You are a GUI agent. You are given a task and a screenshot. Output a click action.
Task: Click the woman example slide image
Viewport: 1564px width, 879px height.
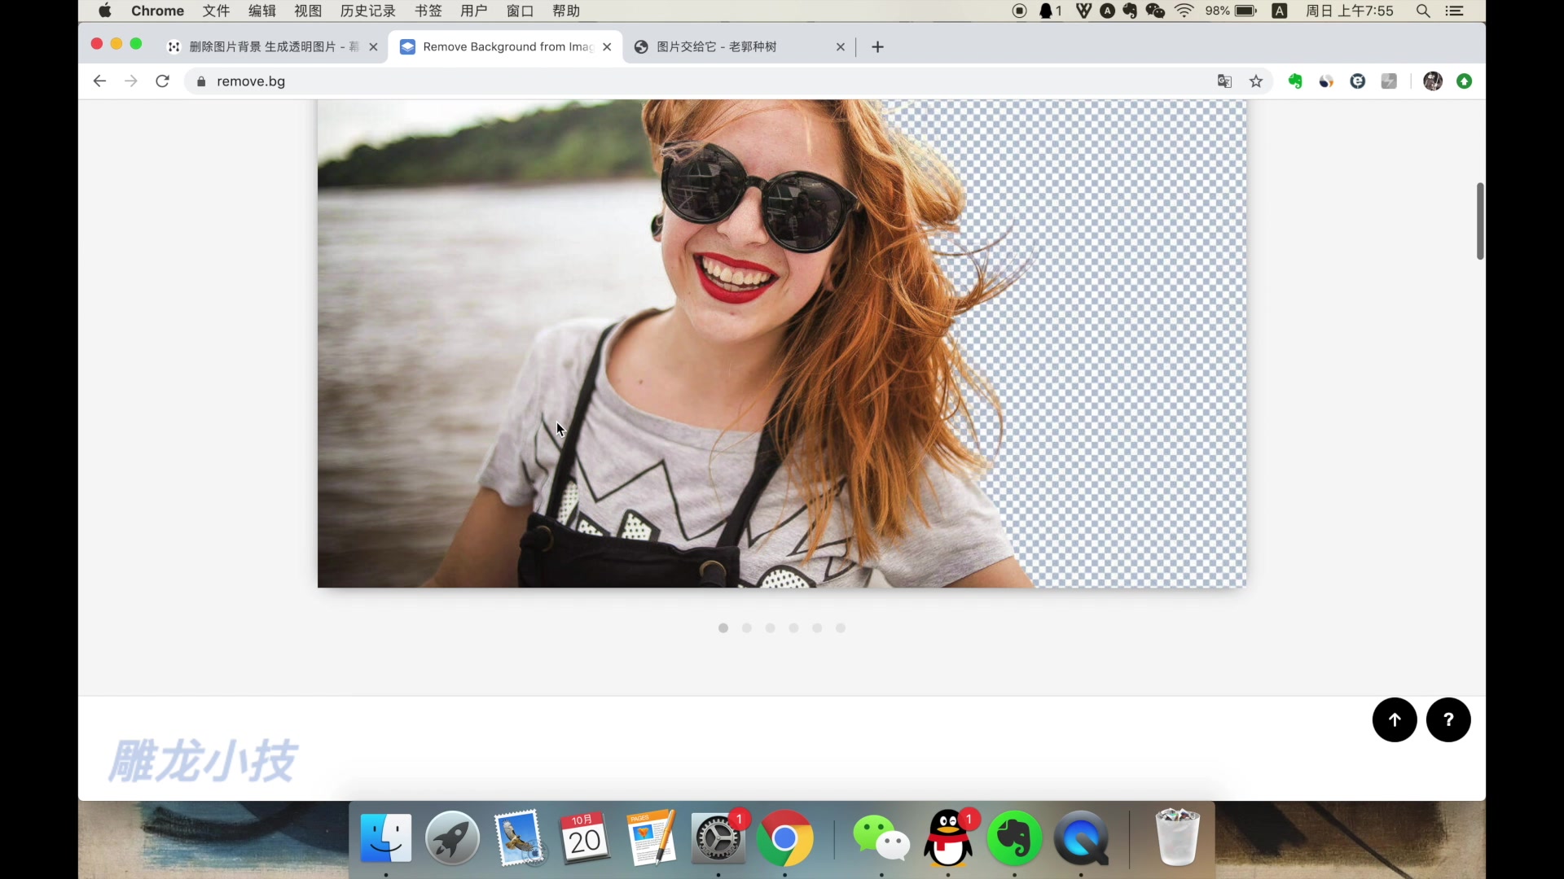click(781, 343)
